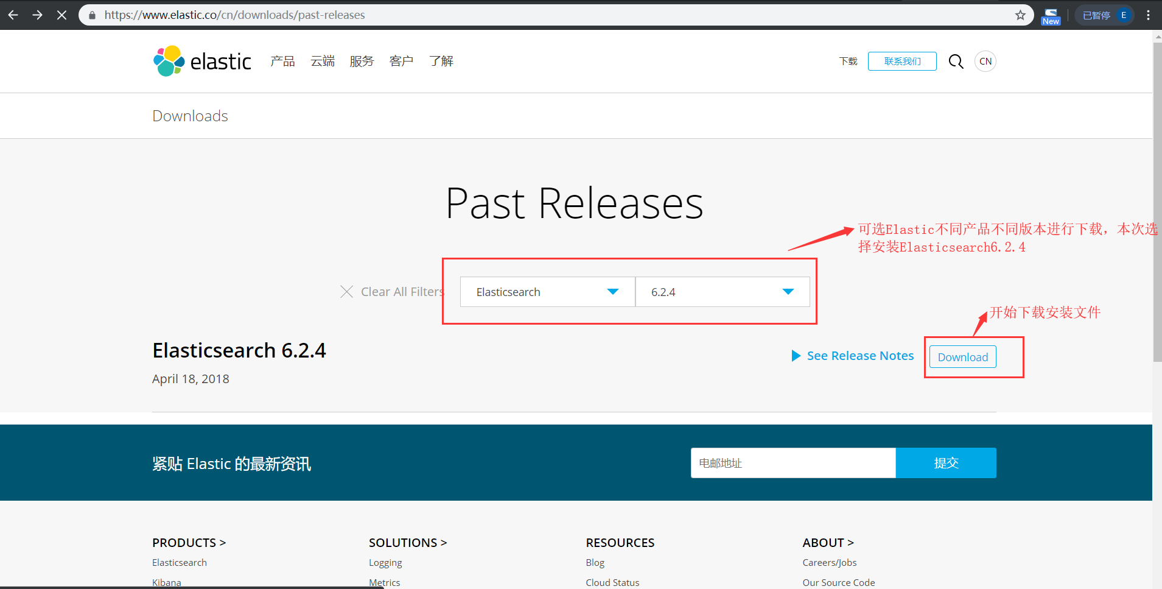Open the CN language selector
Screen dimensions: 1162x589
(x=985, y=61)
